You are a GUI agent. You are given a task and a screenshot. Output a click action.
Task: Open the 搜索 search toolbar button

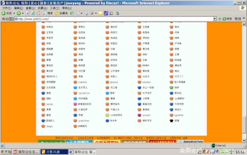[x=48, y=13]
